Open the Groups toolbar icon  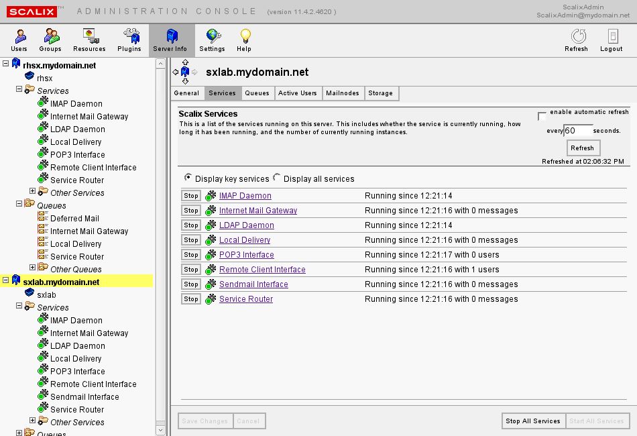point(50,40)
